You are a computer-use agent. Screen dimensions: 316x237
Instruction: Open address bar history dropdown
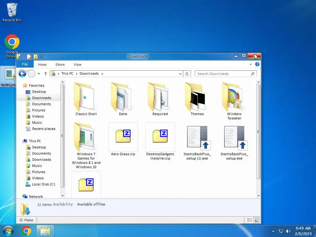coord(180,74)
